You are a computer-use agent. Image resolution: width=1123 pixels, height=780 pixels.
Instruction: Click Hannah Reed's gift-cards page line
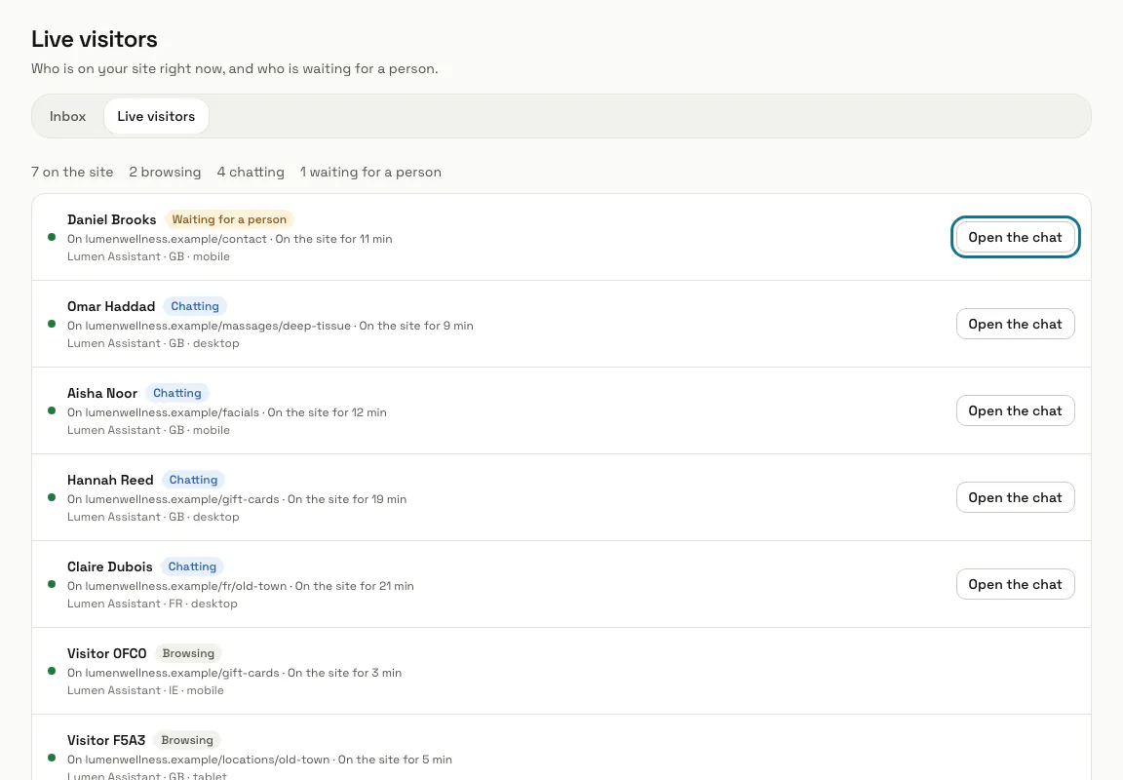tap(237, 498)
